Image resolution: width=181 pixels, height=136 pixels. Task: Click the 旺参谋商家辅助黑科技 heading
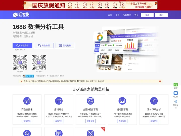point(90,89)
